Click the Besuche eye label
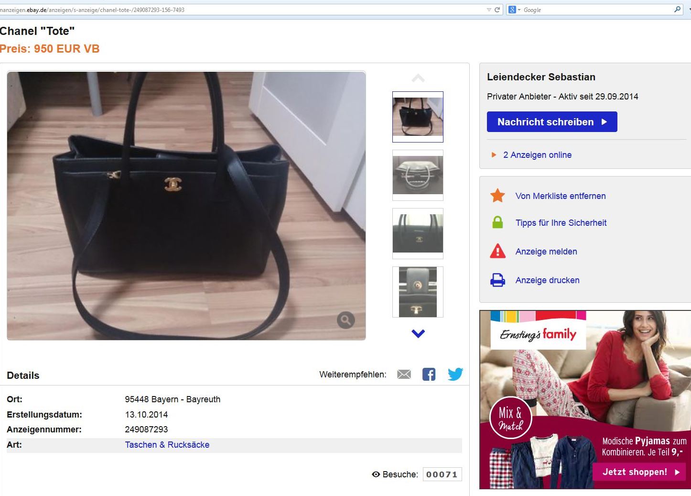Viewport: 691px width, 496px height. coord(395,474)
